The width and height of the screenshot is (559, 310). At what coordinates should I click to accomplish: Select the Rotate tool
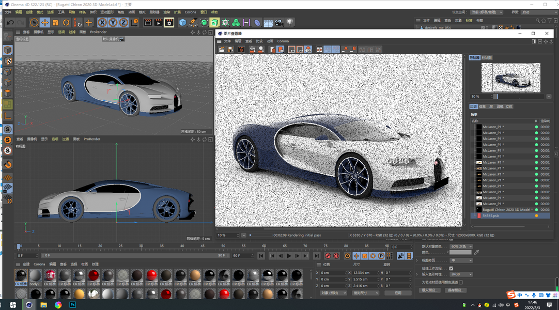point(66,23)
